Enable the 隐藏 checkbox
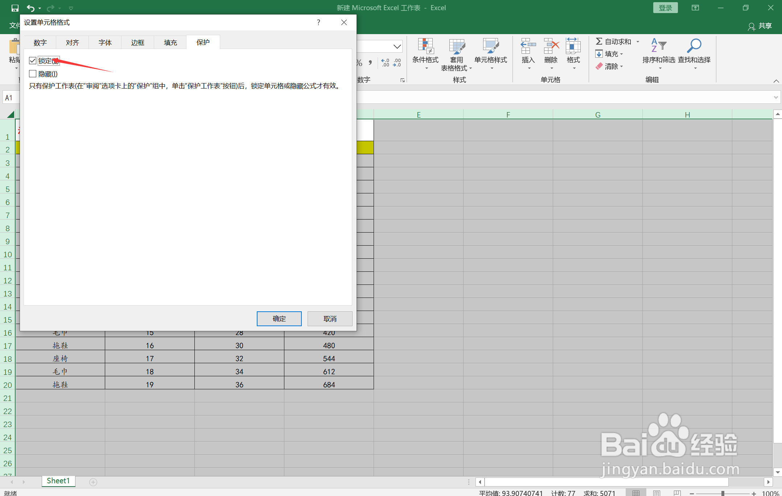The image size is (782, 496). [x=33, y=74]
